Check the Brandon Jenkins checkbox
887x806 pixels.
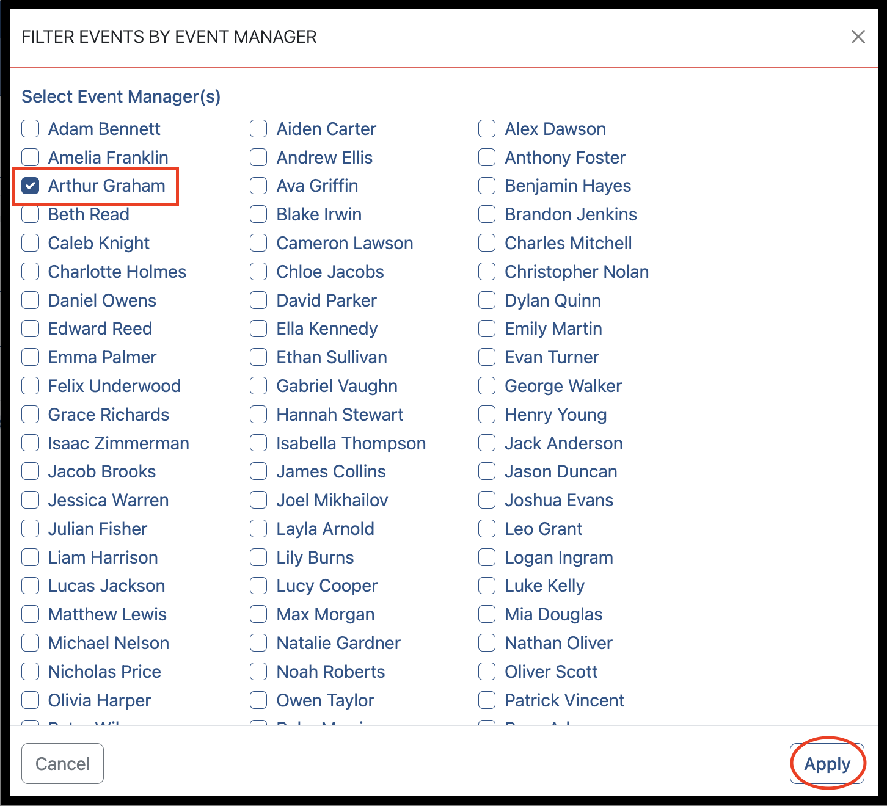487,214
